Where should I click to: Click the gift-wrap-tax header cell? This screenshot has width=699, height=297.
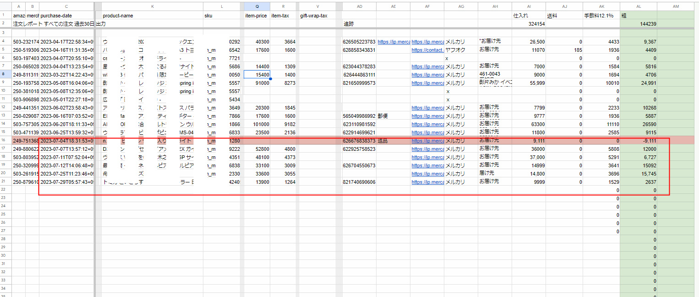tap(318, 16)
